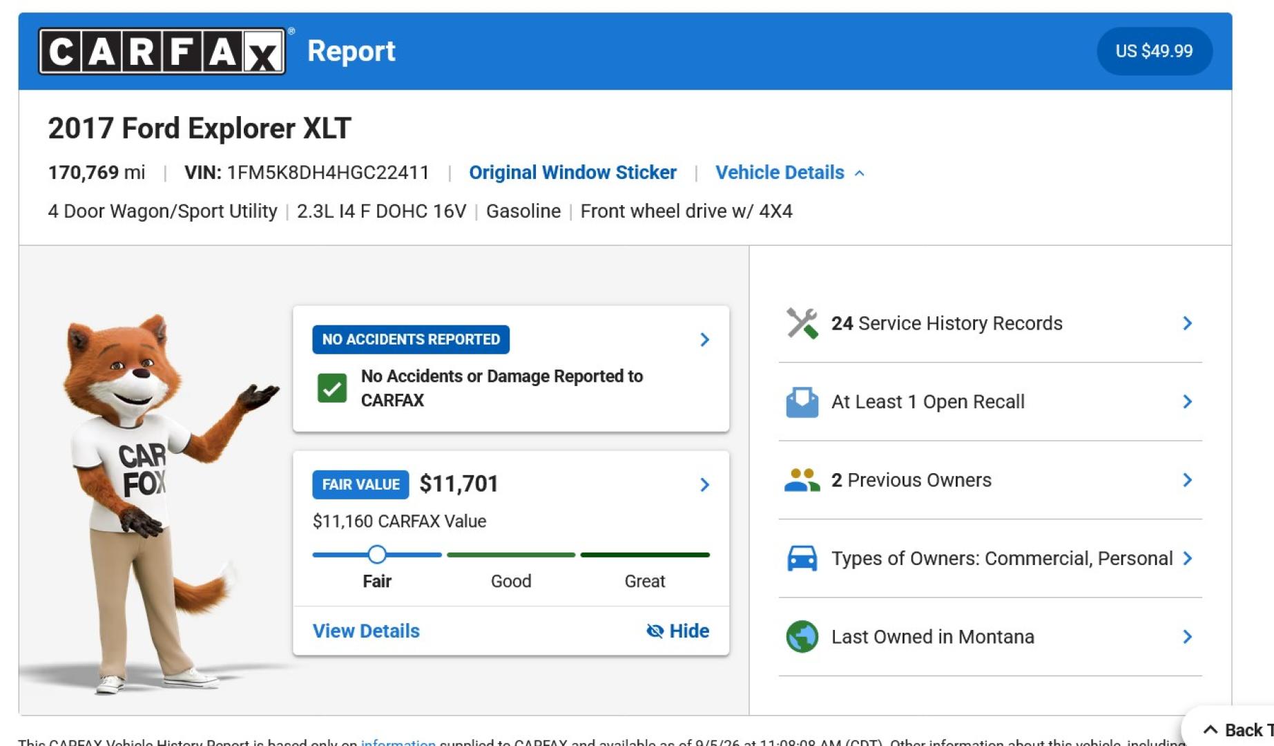Click 2 Previous Owners text
The height and width of the screenshot is (746, 1274).
911,480
